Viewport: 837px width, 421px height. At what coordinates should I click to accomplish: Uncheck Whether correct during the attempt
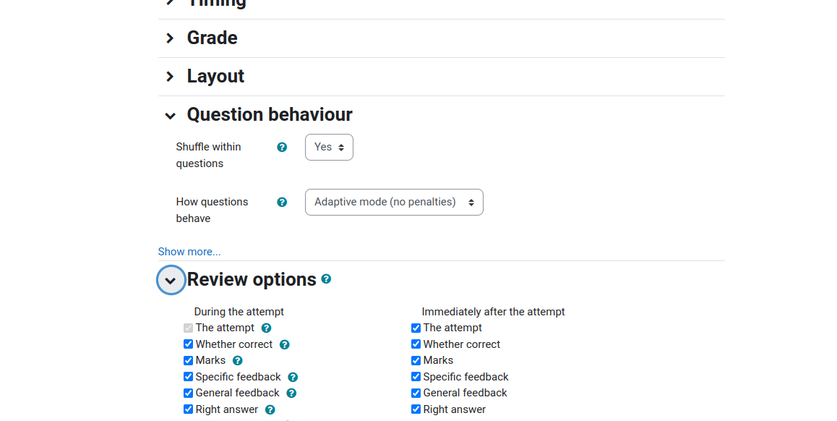(188, 344)
